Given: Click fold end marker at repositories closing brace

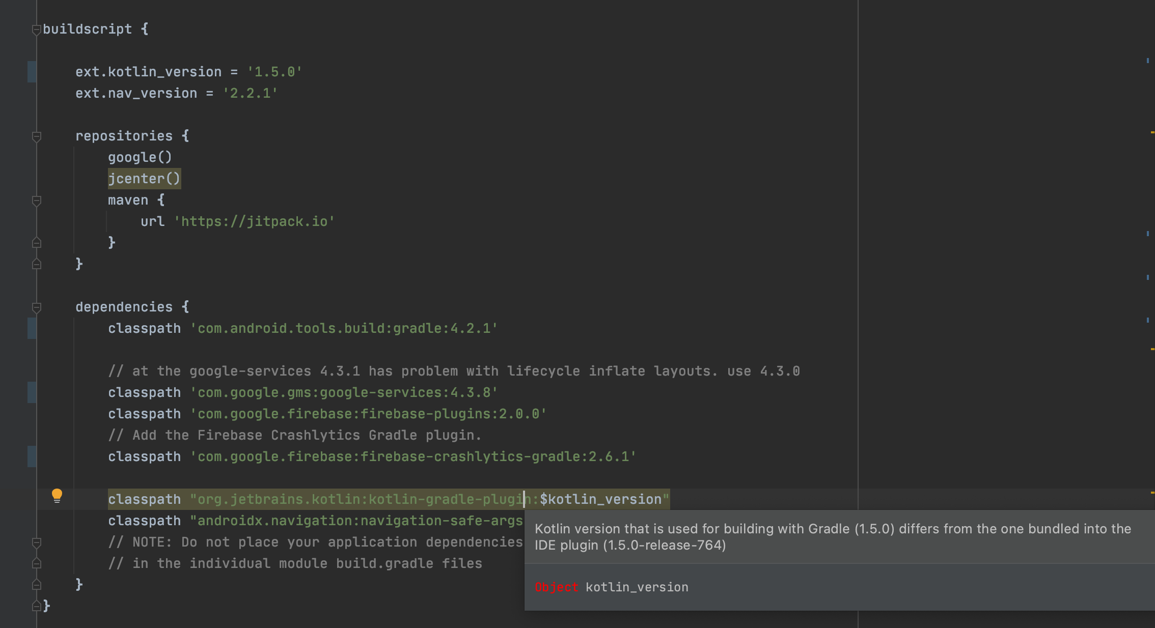Looking at the screenshot, I should pos(36,264).
